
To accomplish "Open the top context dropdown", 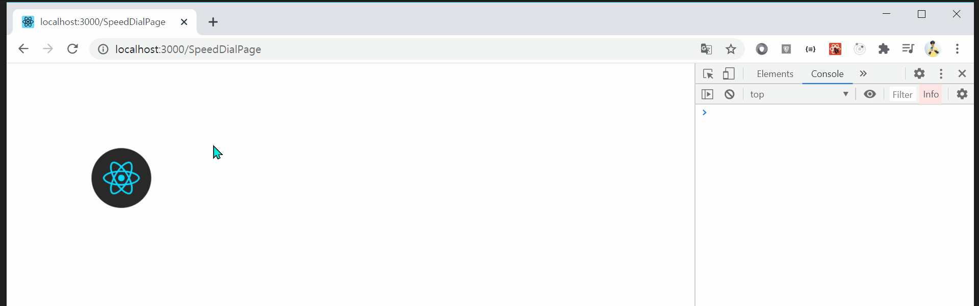I will click(x=799, y=94).
